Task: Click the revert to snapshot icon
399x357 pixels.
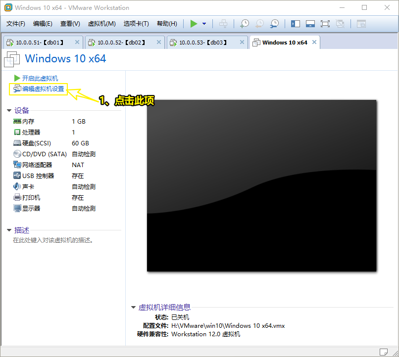Action: [259, 24]
